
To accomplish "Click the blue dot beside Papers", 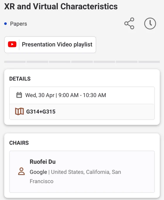I will click(x=6, y=24).
